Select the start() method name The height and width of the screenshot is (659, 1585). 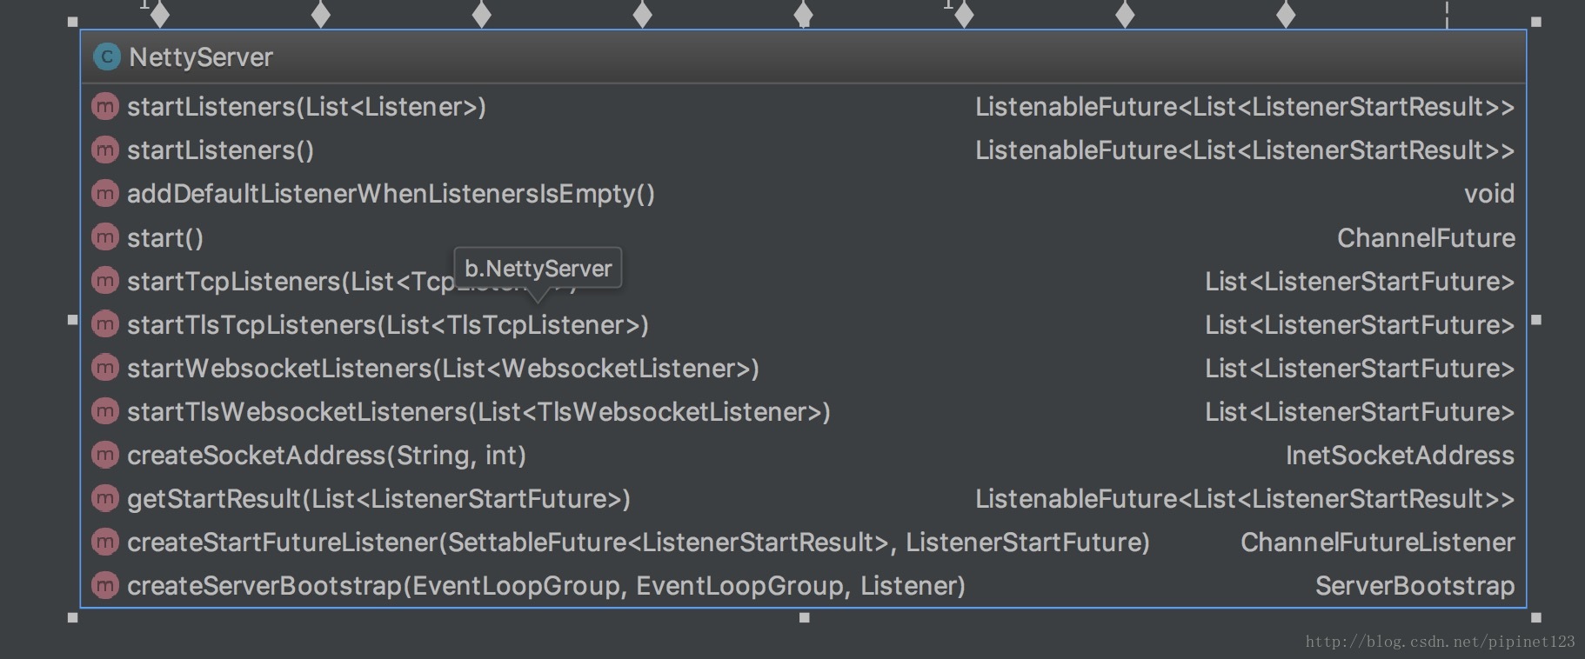pos(164,237)
